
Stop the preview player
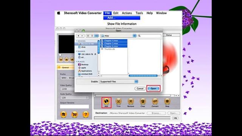tap(72, 59)
